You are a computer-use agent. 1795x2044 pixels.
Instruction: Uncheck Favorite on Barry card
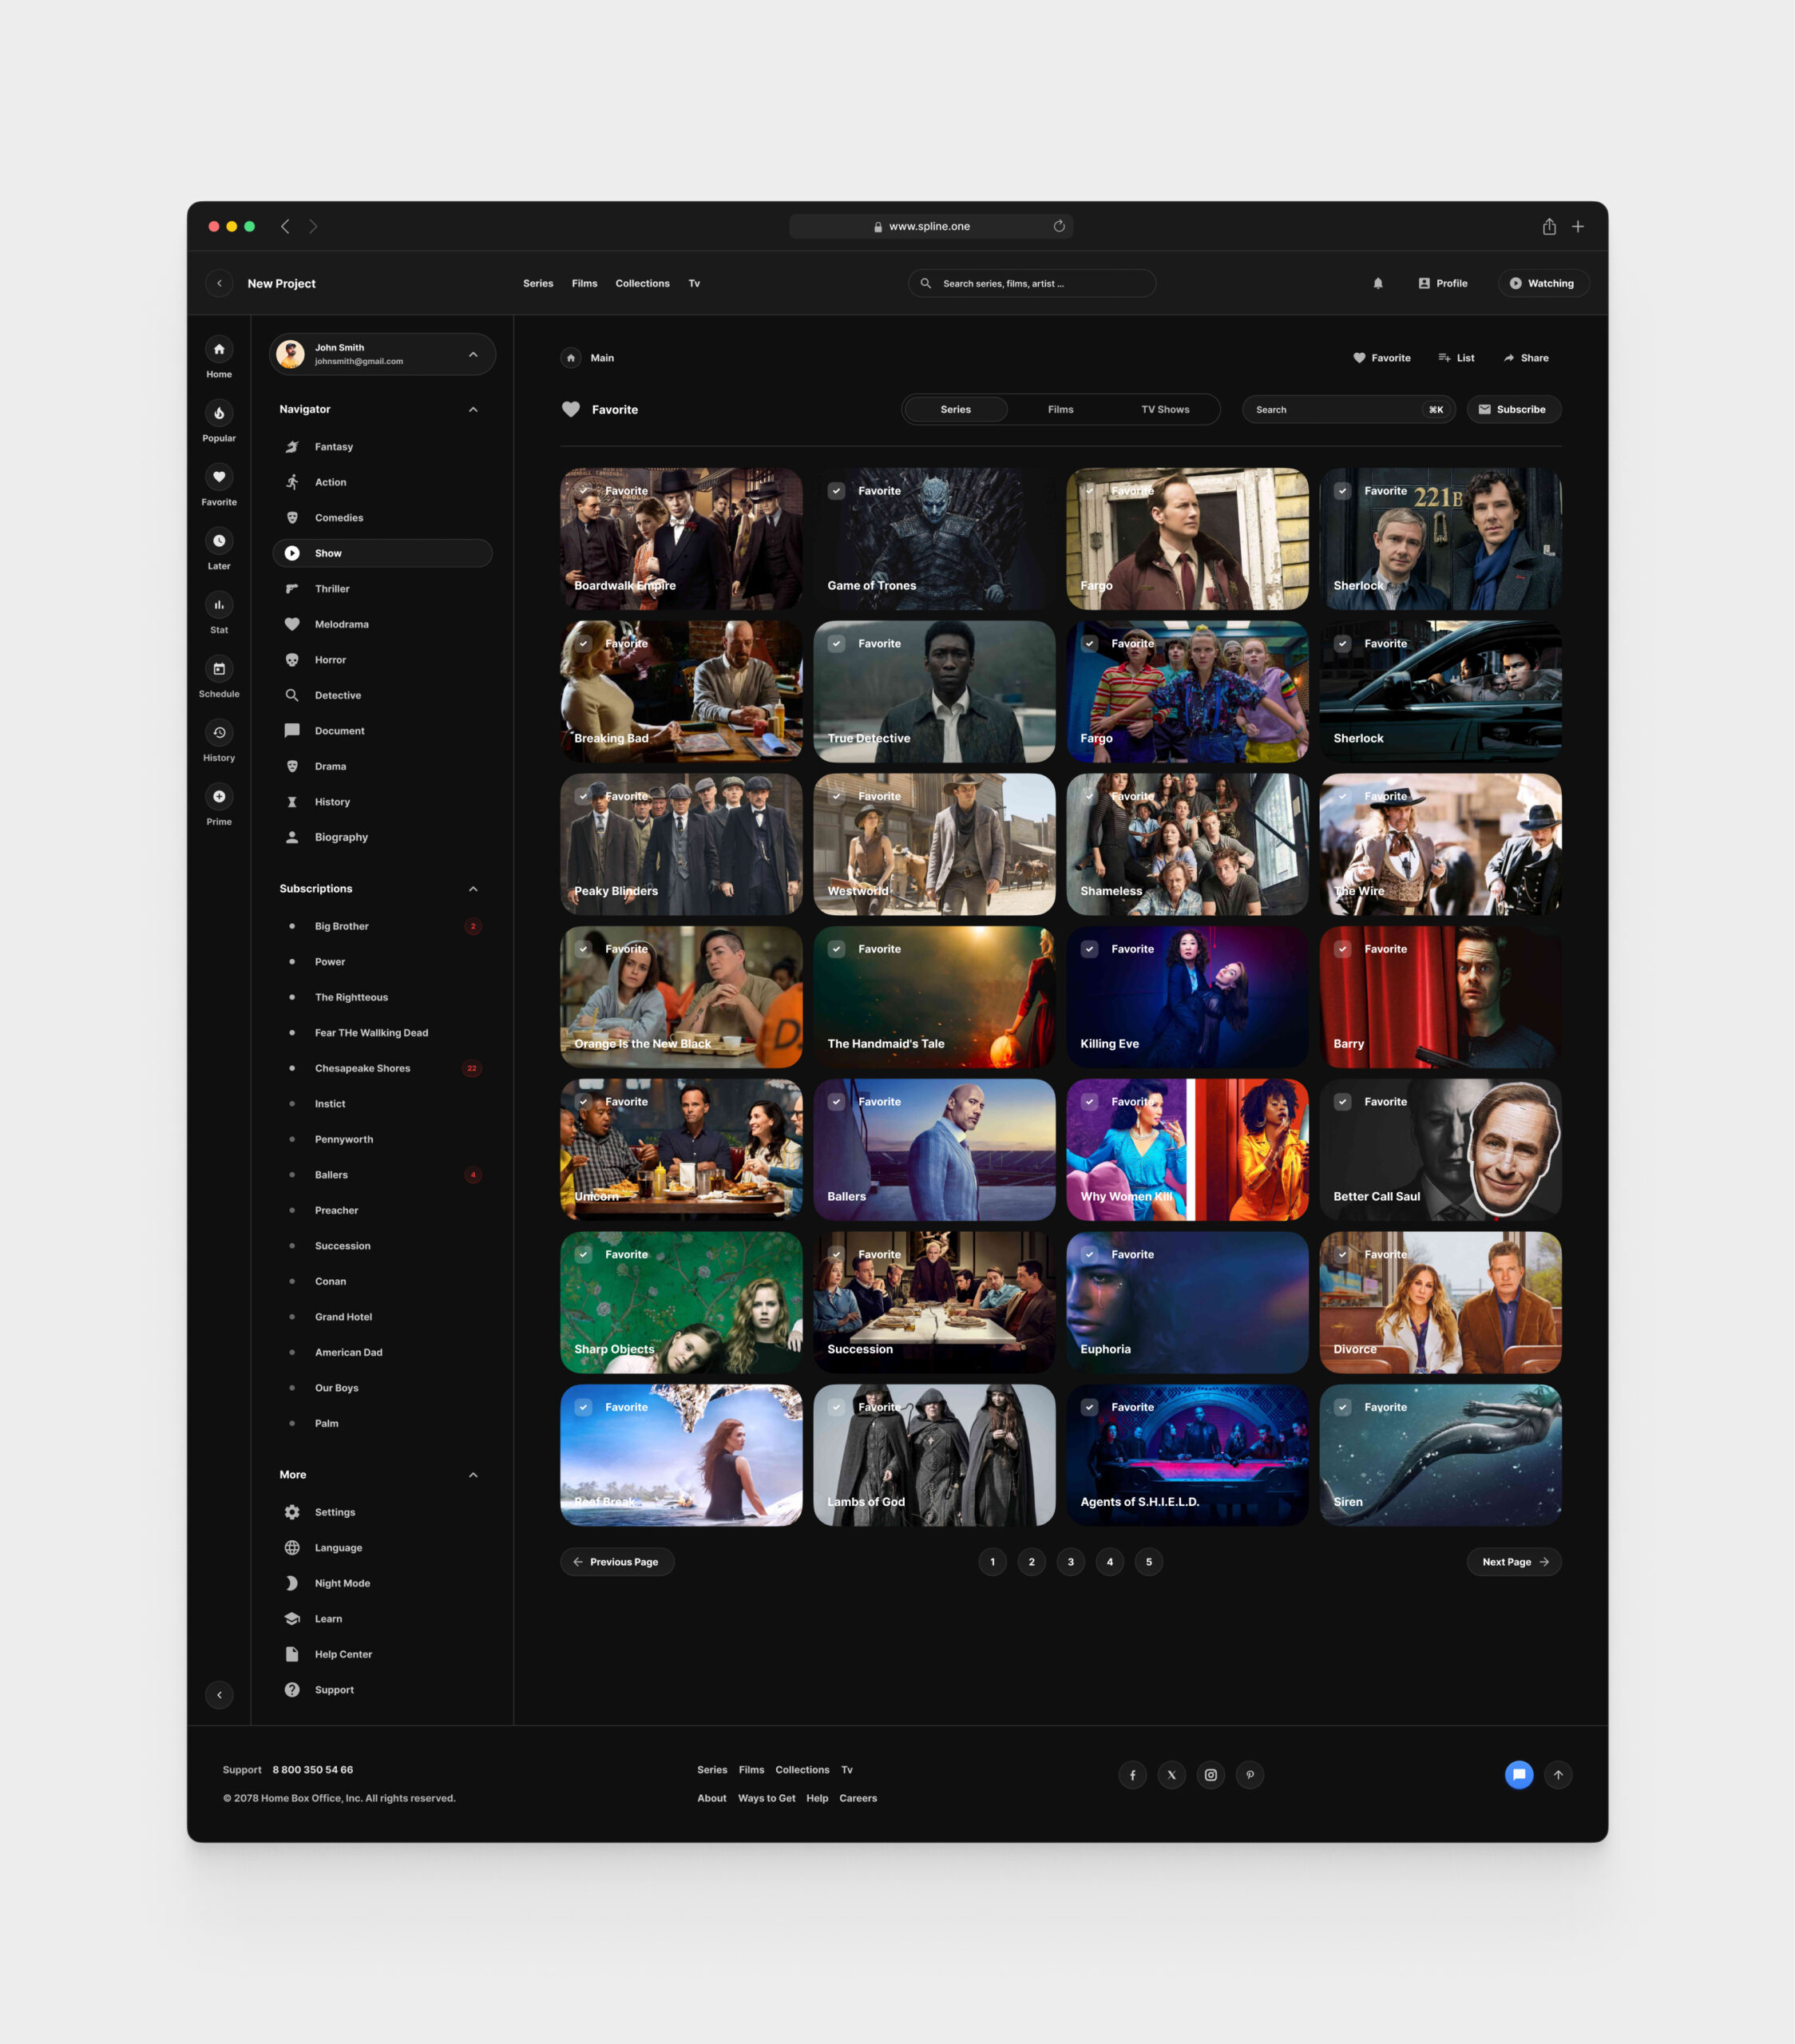click(x=1343, y=949)
